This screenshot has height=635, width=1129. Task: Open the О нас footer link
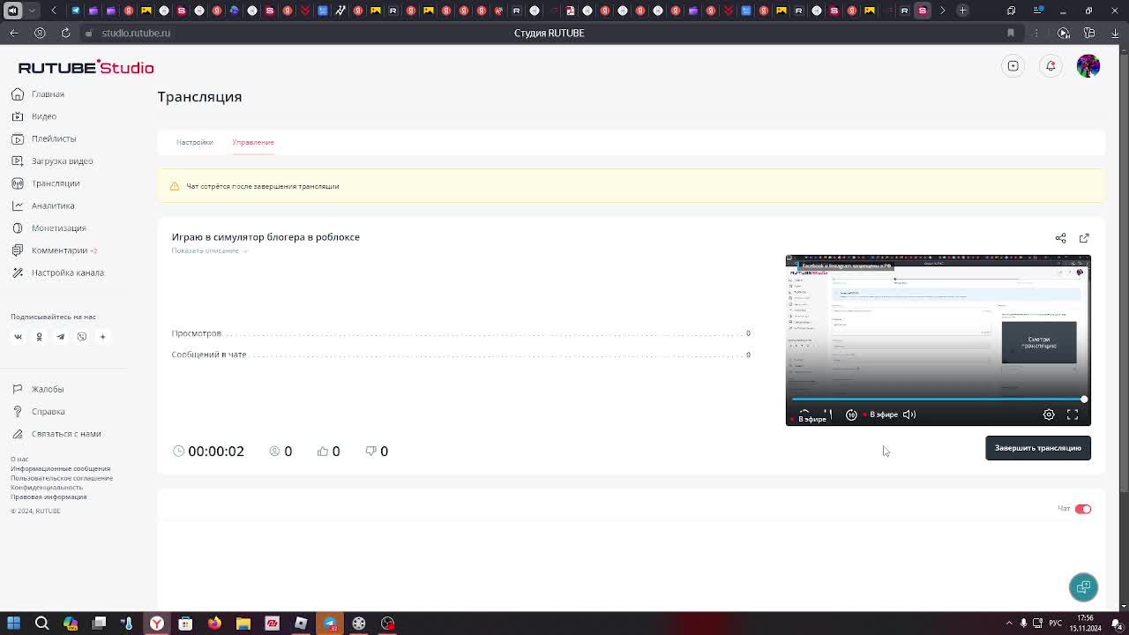coord(19,459)
